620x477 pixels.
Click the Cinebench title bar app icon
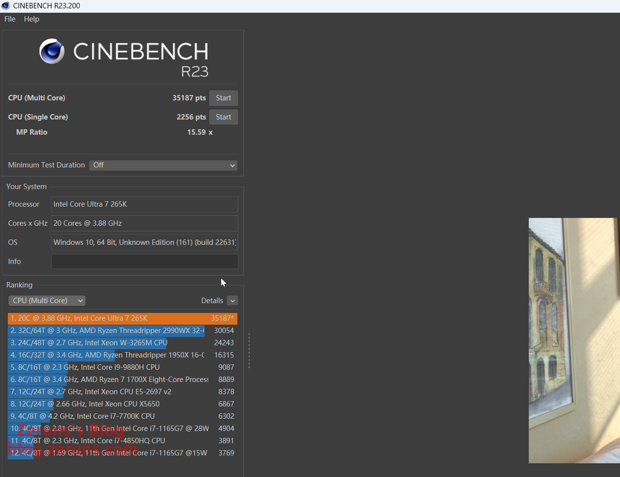tap(6, 6)
